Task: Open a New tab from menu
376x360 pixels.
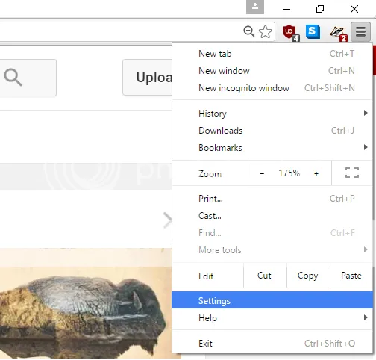Action: (272, 54)
